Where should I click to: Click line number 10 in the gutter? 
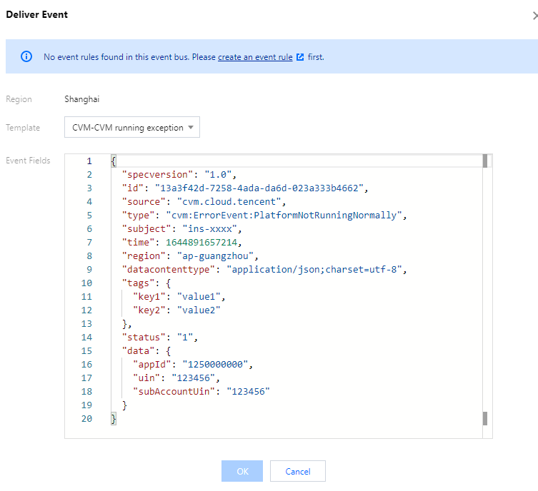(x=86, y=283)
